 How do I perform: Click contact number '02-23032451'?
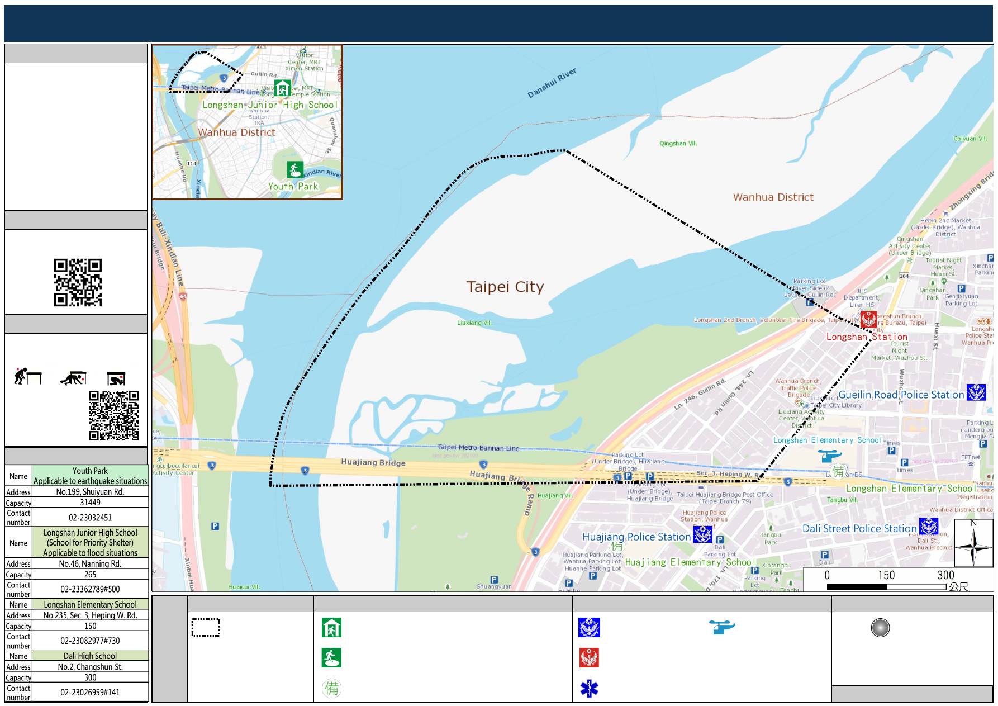90,518
